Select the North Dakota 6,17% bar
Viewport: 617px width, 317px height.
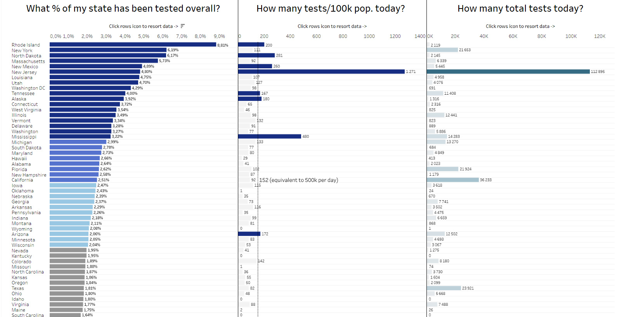[x=108, y=55]
